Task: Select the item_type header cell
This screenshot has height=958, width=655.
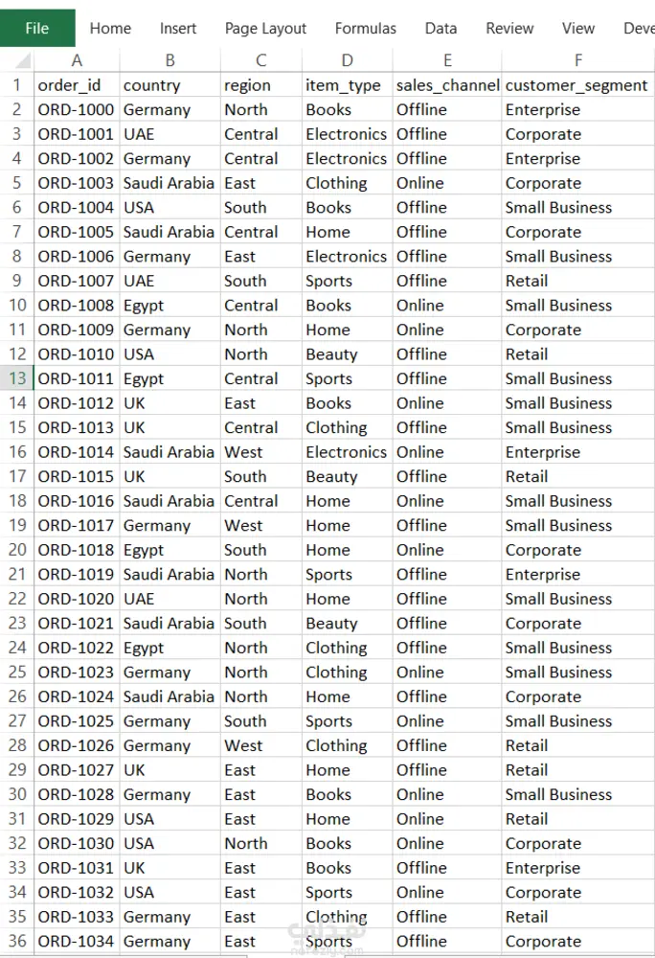Action: point(348,85)
